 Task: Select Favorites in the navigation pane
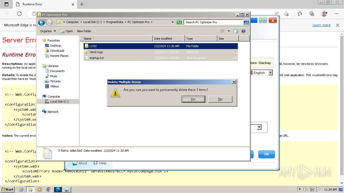51,40
